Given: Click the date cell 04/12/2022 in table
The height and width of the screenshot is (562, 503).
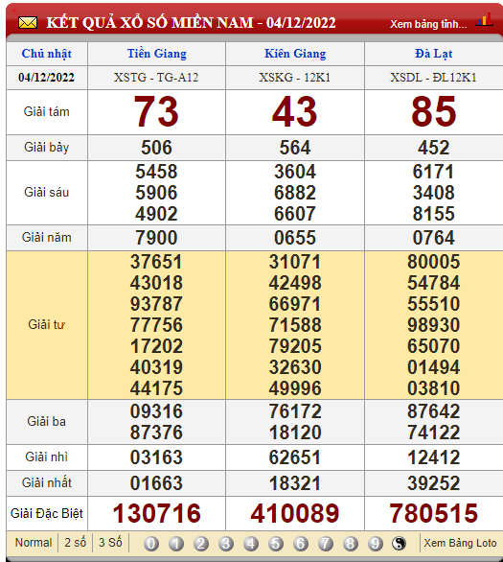Looking at the screenshot, I should coord(47,78).
